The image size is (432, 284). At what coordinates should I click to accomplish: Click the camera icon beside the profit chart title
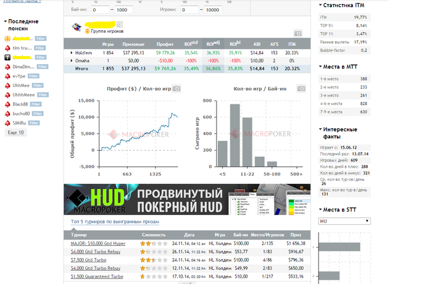pyautogui.click(x=177, y=88)
